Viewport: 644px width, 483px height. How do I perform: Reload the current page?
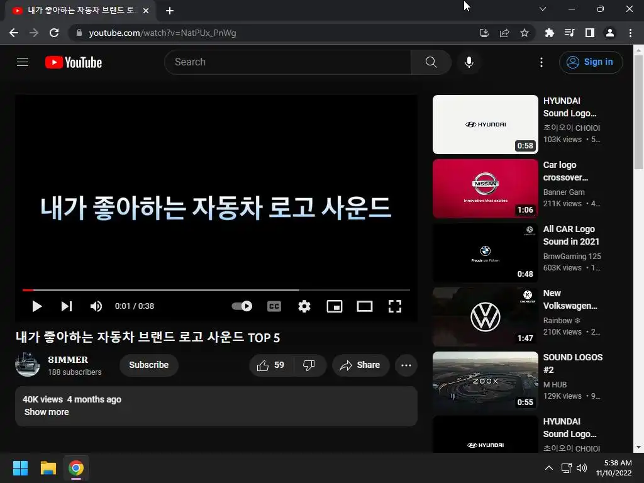[54, 33]
